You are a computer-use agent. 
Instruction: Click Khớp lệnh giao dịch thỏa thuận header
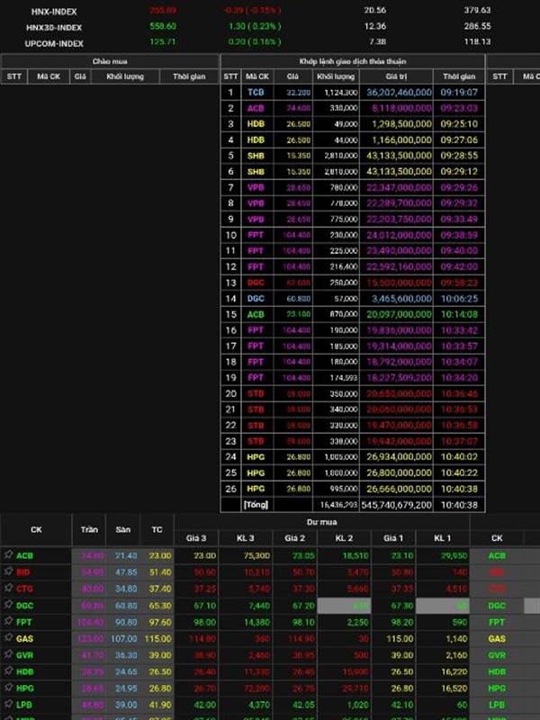coord(353,61)
